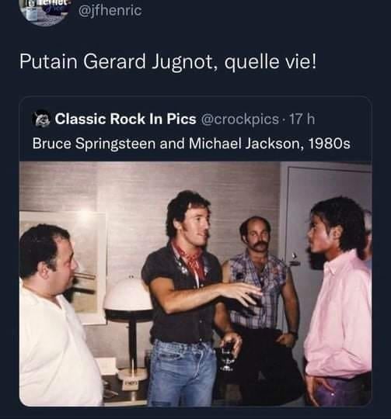Open Classic Rock In Pics avatar icon
Image resolution: width=391 pixels, height=419 pixels.
coord(41,119)
